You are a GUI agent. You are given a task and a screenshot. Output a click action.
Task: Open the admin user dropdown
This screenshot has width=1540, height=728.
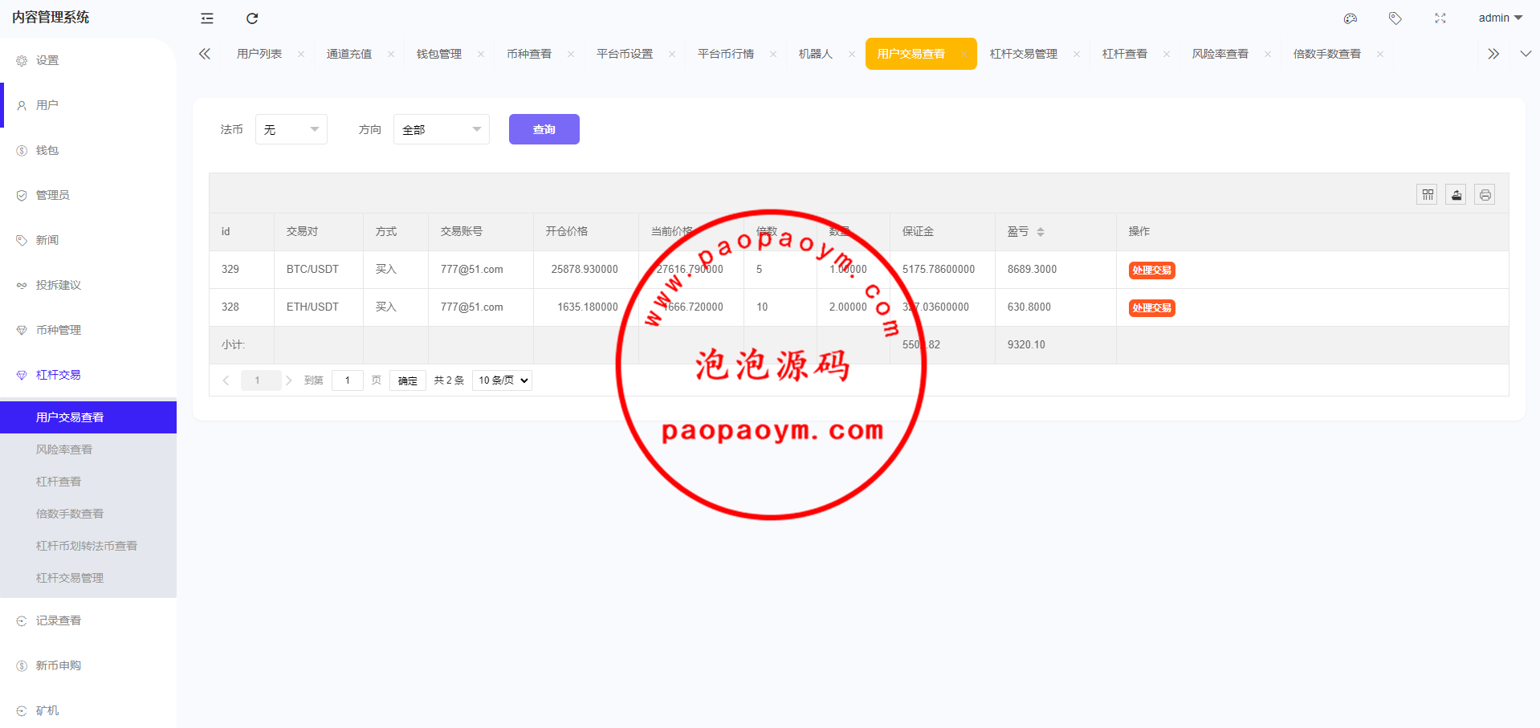1501,18
